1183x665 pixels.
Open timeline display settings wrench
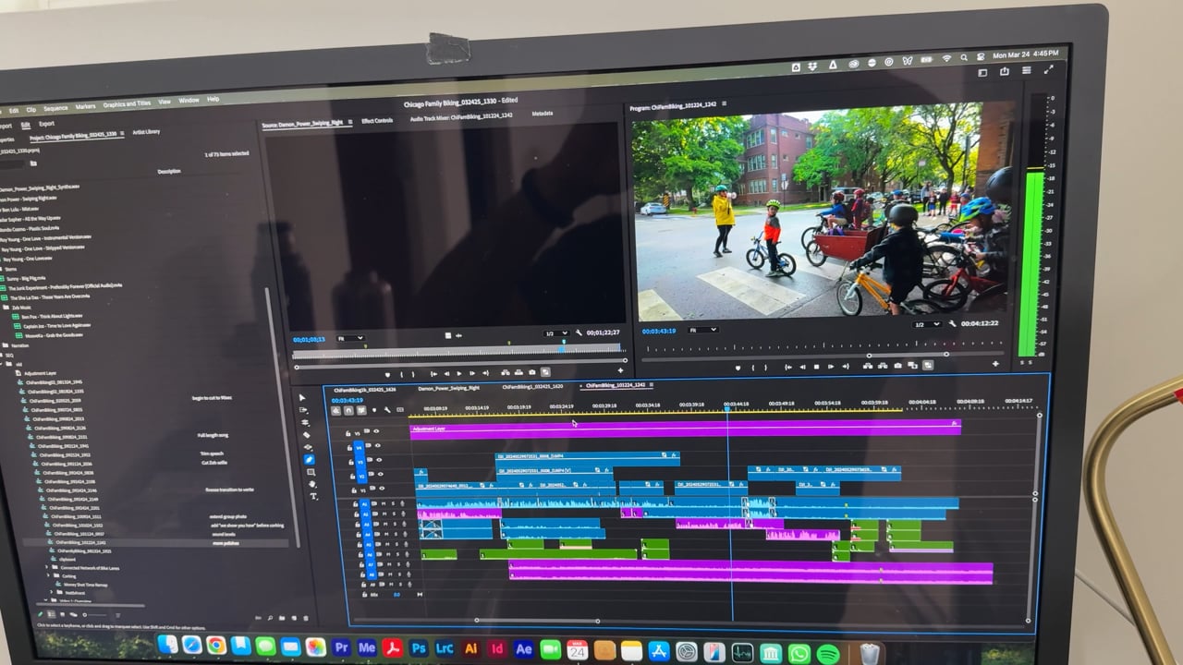(386, 409)
